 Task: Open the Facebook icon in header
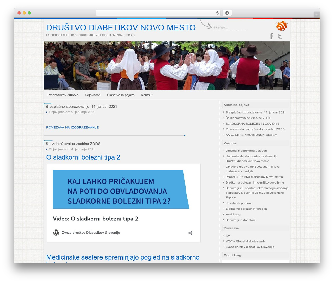(271, 36)
